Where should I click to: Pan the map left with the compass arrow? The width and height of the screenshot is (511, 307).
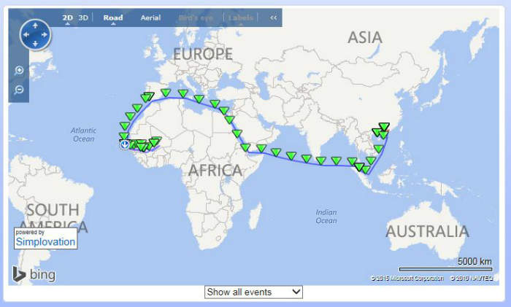24,34
